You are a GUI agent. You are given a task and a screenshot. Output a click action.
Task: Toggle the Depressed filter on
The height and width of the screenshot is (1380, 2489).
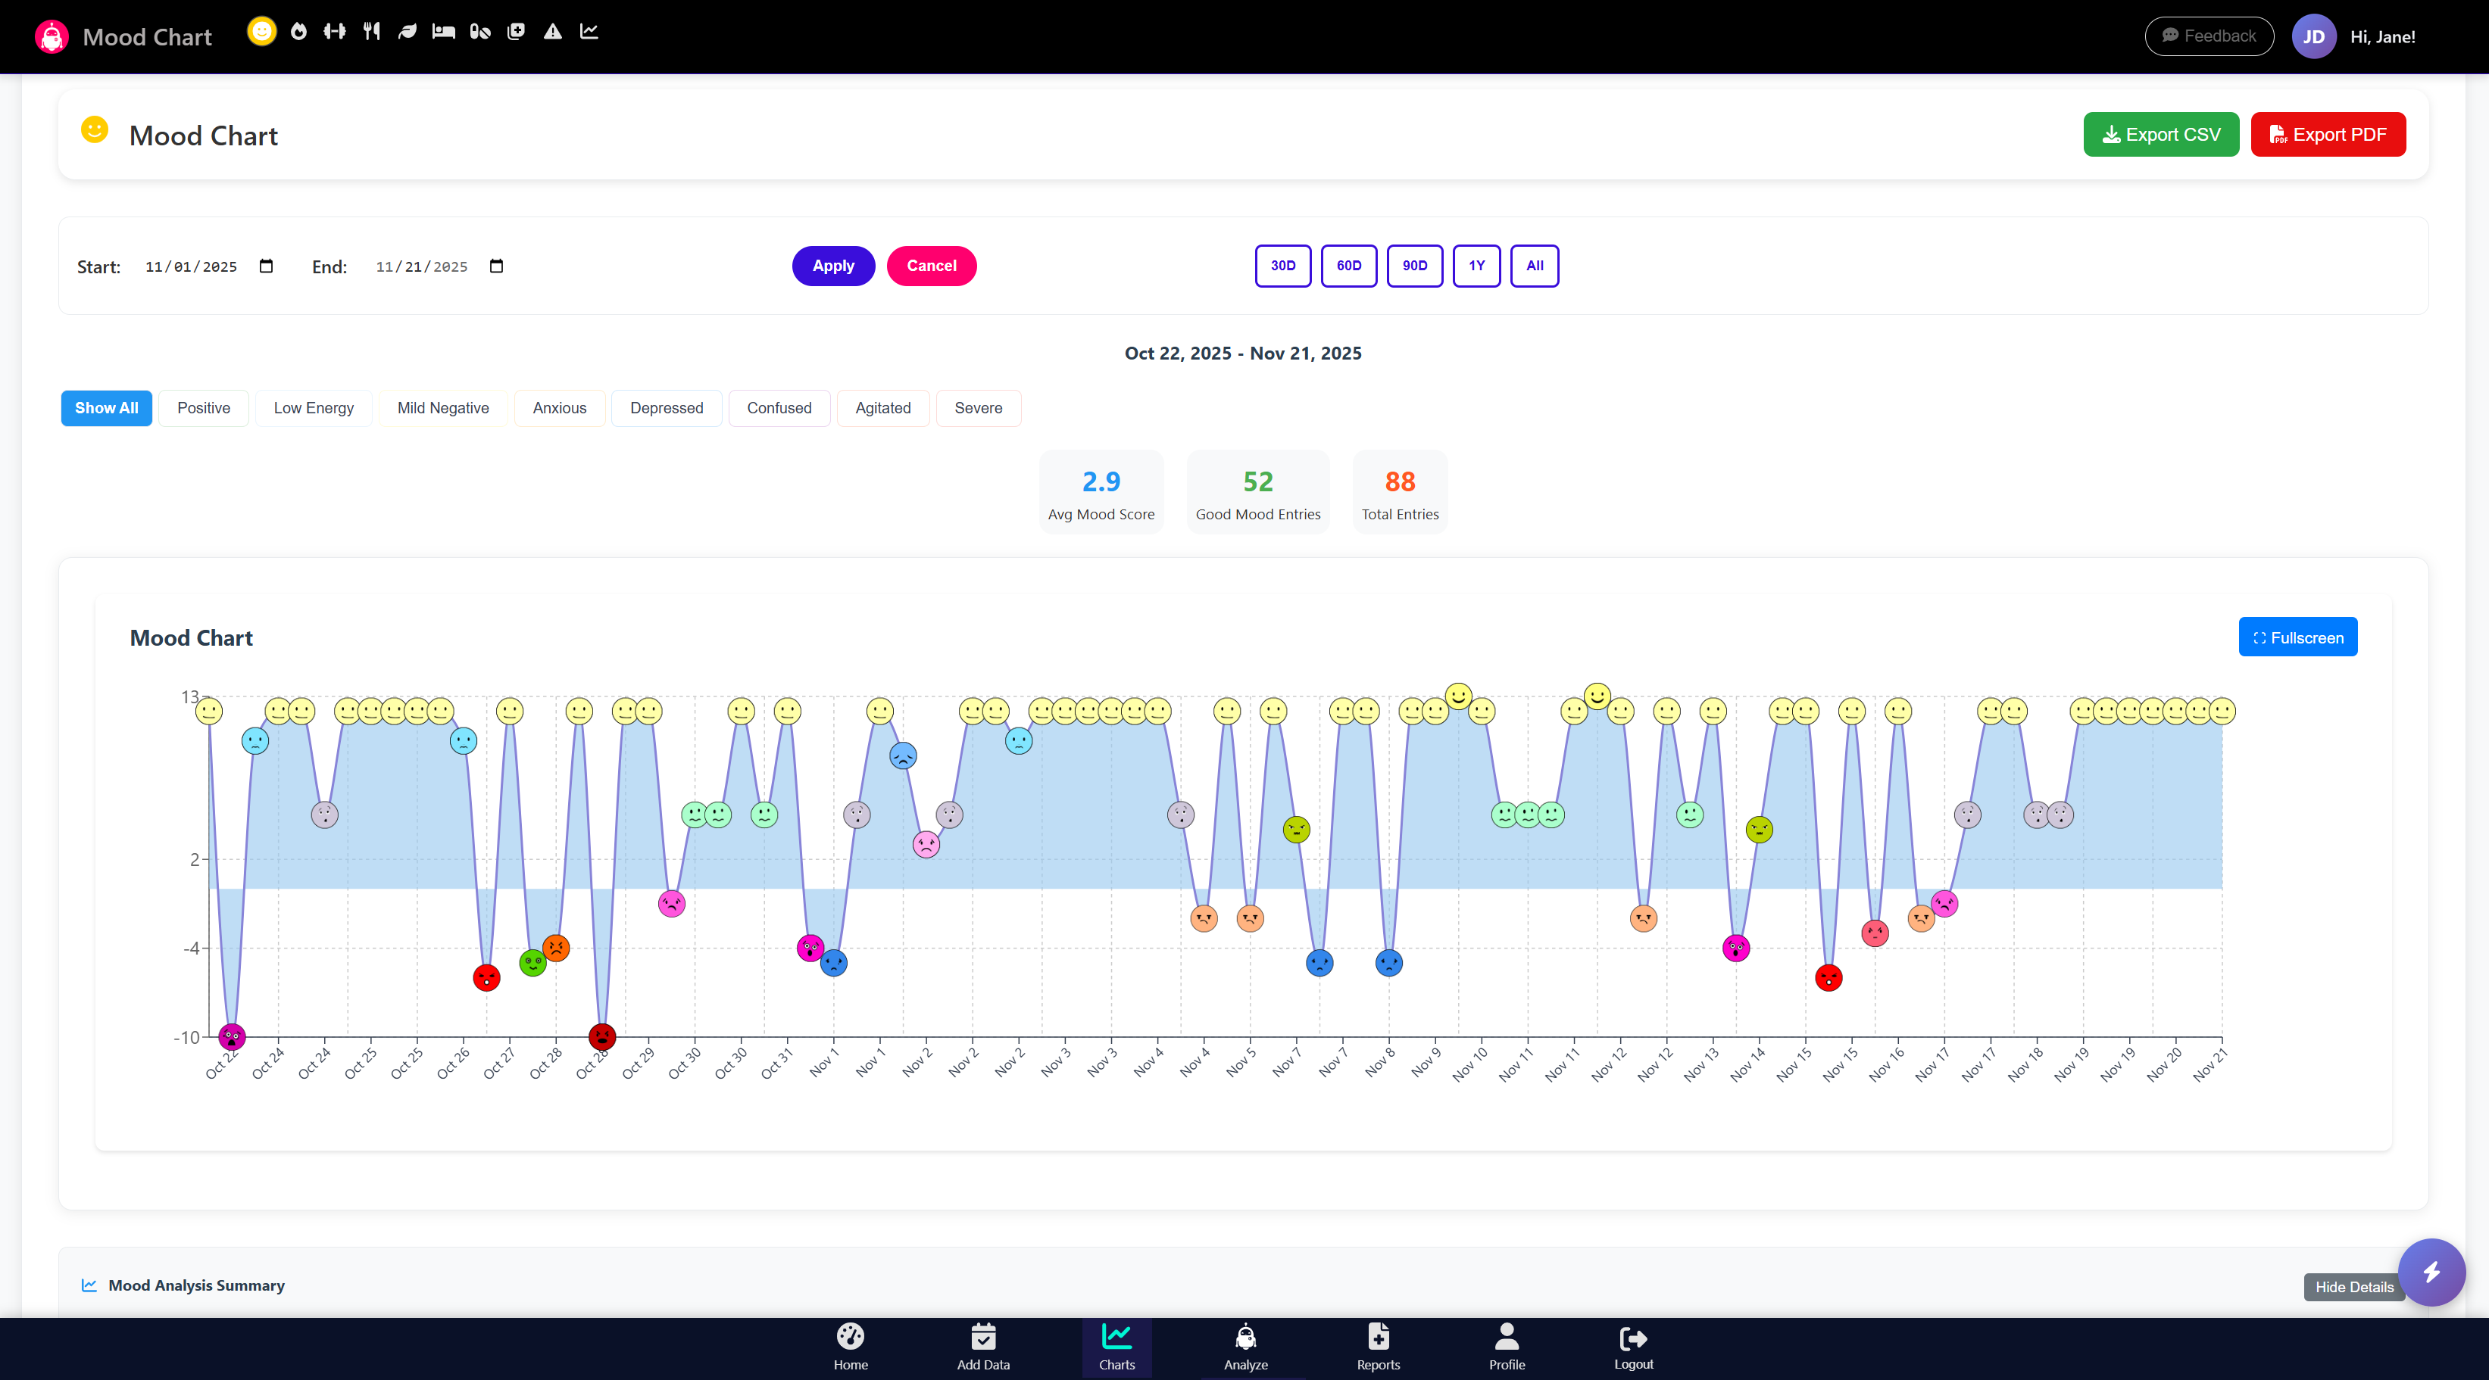tap(666, 407)
